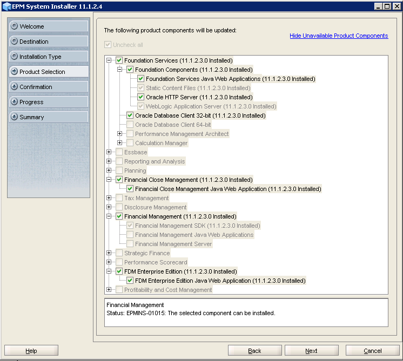Collapse the Foundation Components node

(120, 69)
